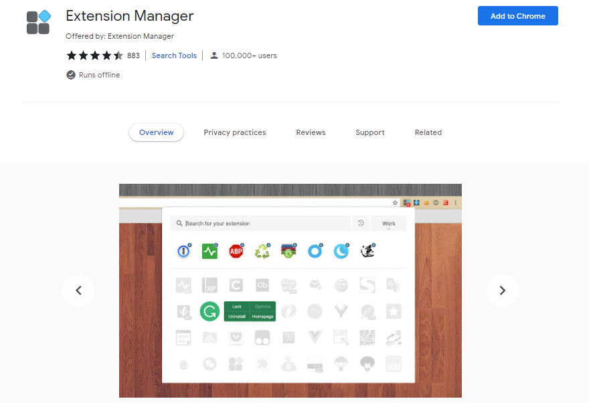Click the red ABP extension icon
589x403 pixels.
[x=236, y=251]
